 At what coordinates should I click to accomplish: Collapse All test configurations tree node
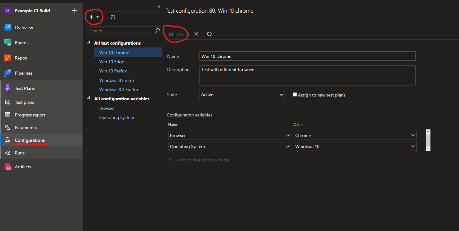click(89, 43)
